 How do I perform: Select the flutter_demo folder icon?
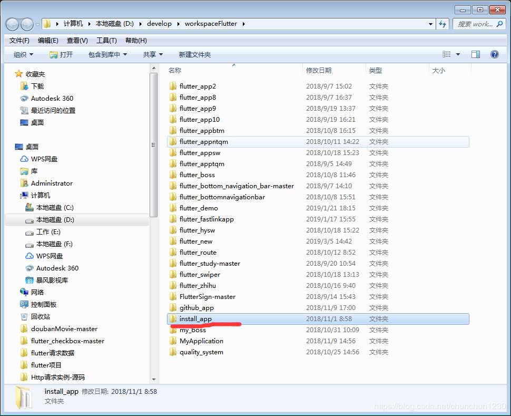click(x=173, y=208)
